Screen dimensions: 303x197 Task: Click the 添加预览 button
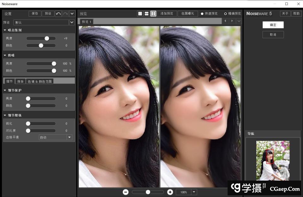(x=167, y=14)
